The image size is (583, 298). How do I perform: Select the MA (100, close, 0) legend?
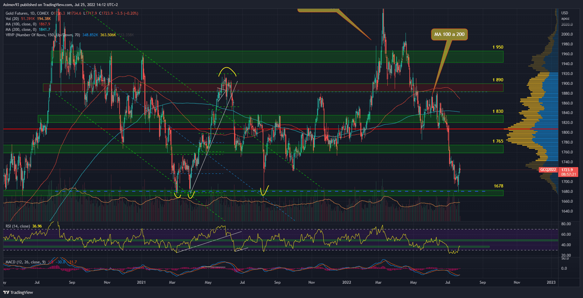21,24
